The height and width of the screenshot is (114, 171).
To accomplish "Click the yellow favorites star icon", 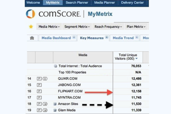I will click(x=31, y=26).
